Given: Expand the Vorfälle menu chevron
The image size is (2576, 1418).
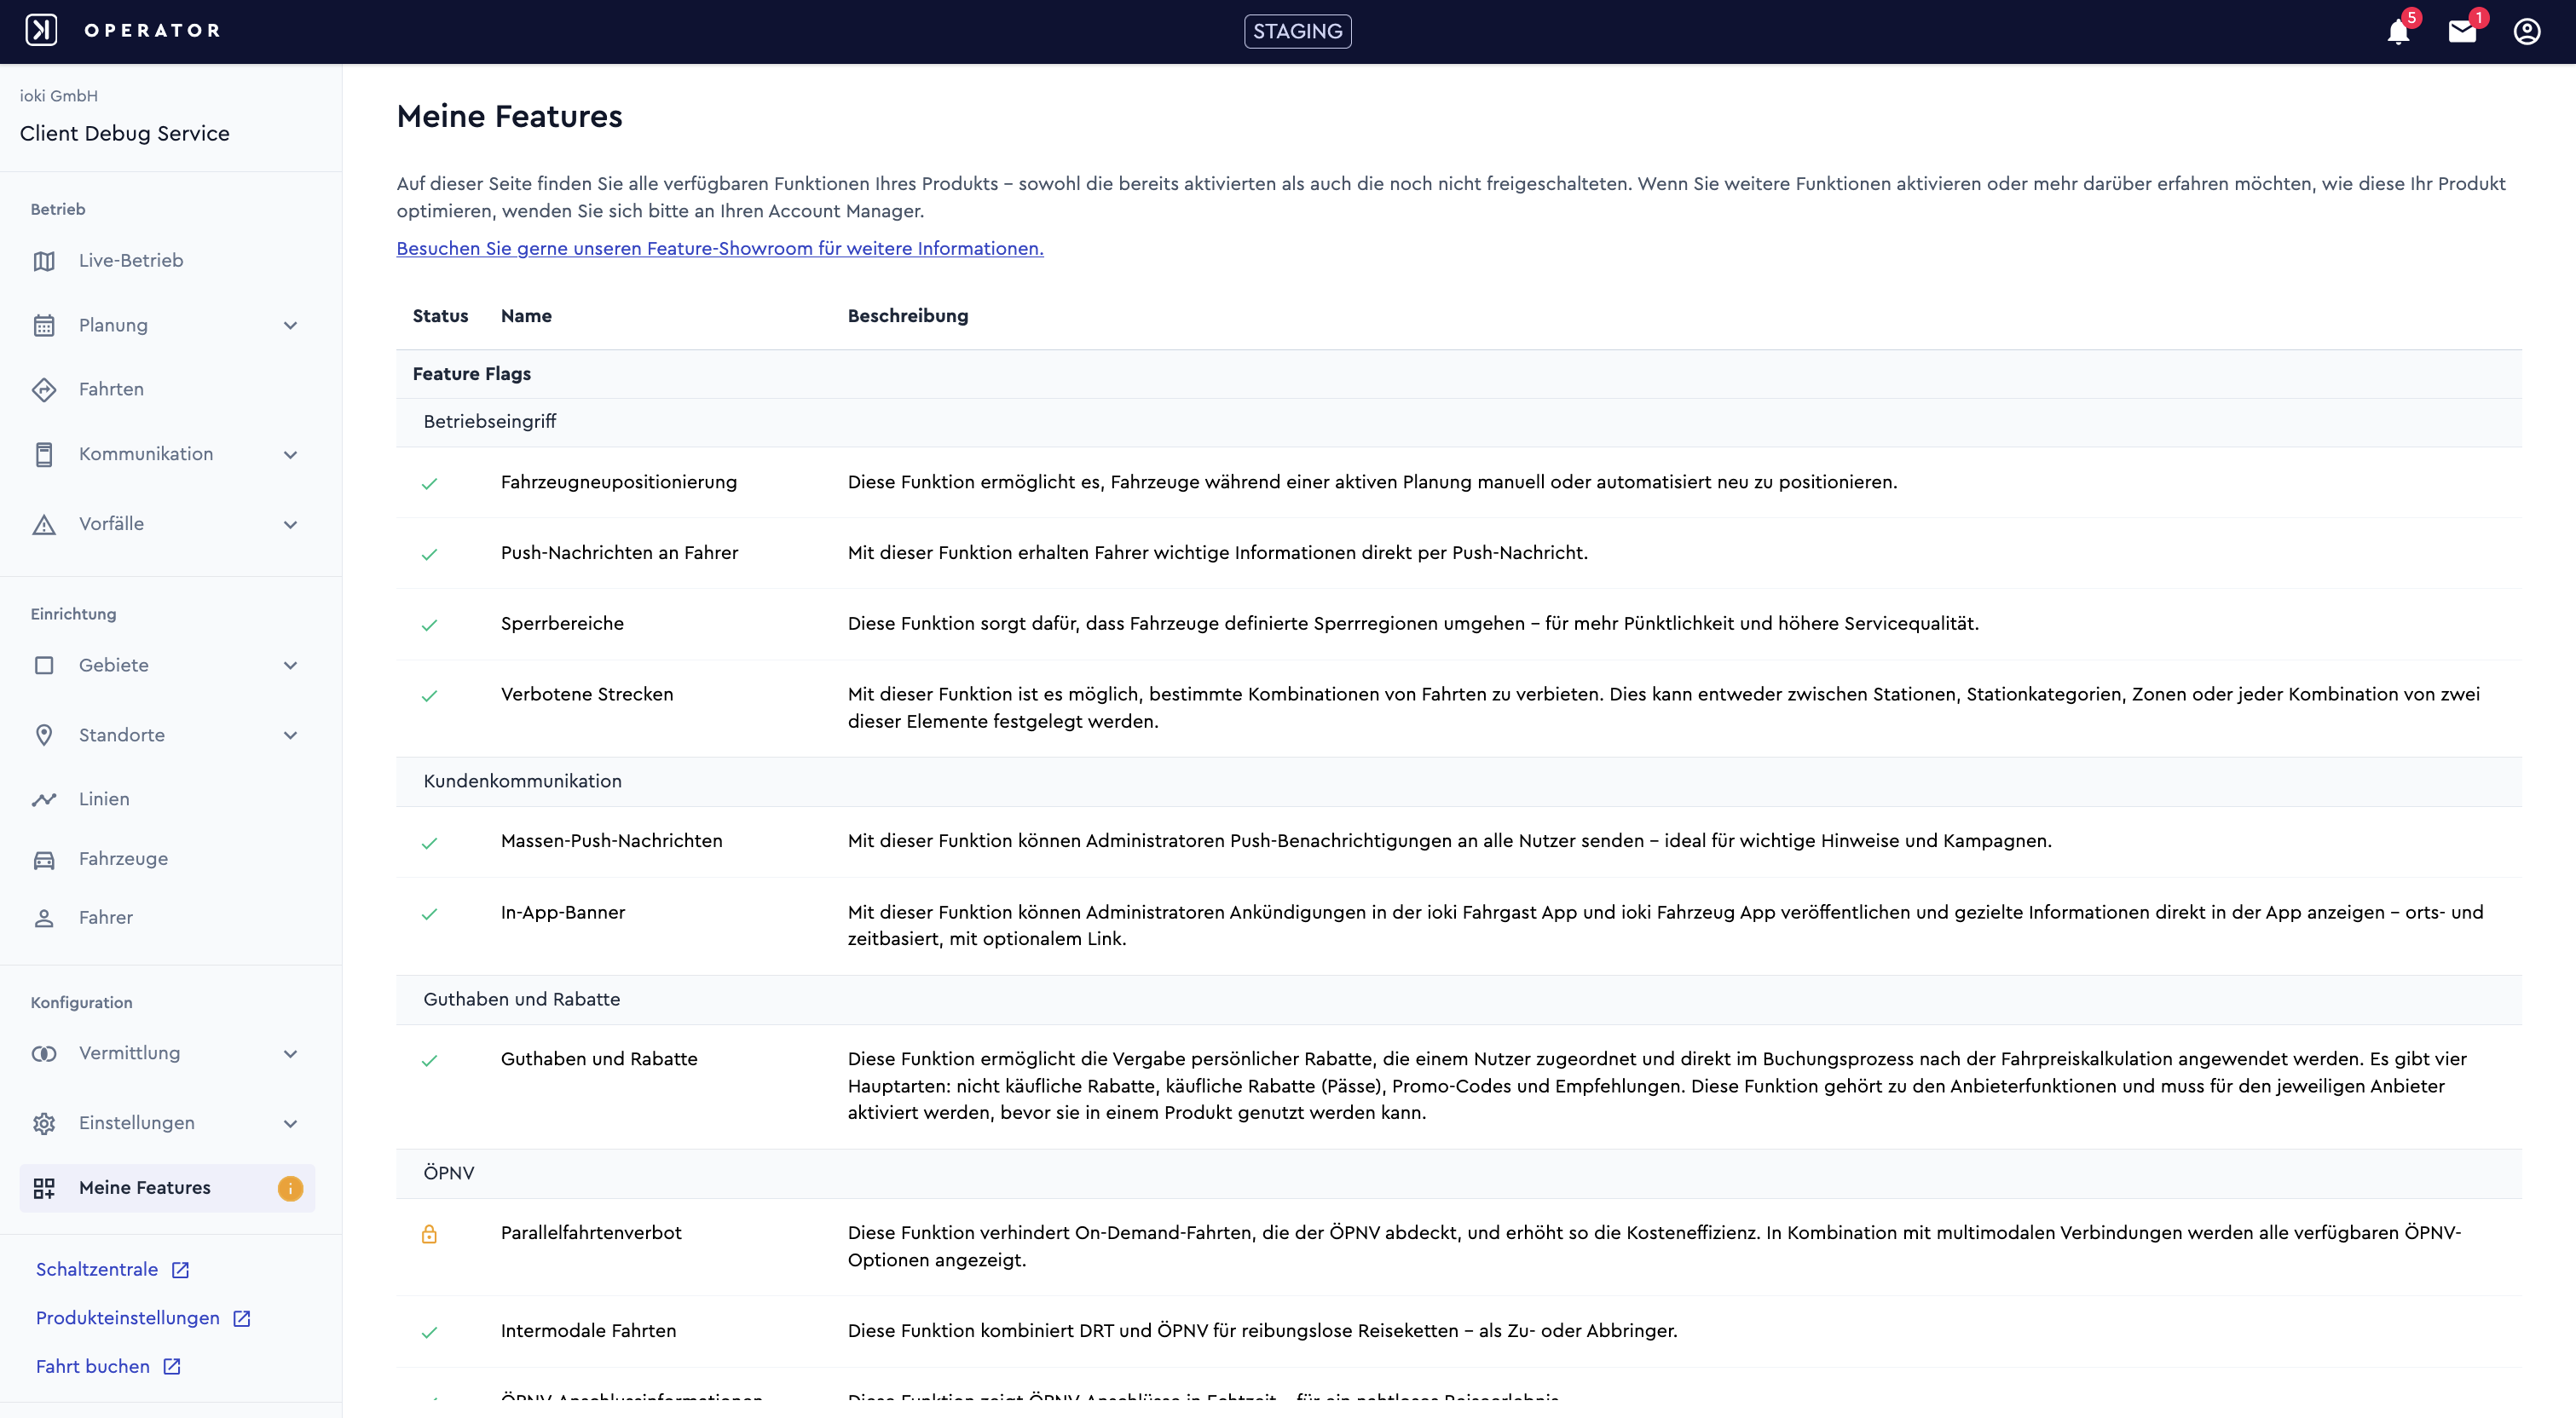Looking at the screenshot, I should click(x=290, y=525).
